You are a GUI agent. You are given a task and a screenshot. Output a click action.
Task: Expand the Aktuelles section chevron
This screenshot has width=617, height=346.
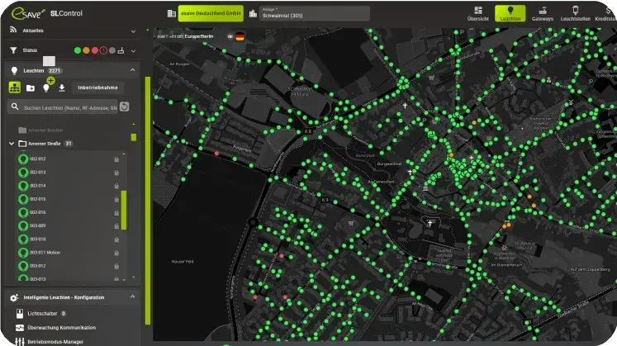133,31
